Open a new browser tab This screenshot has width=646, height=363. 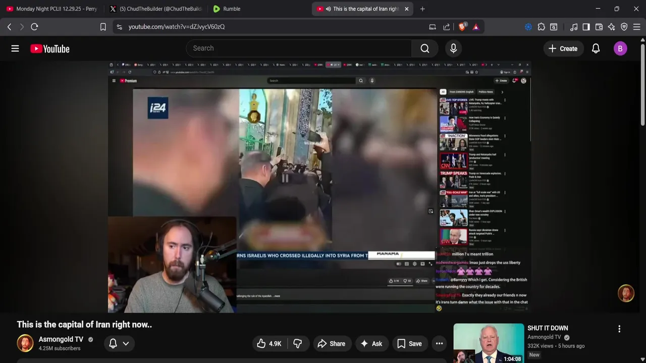(x=422, y=9)
